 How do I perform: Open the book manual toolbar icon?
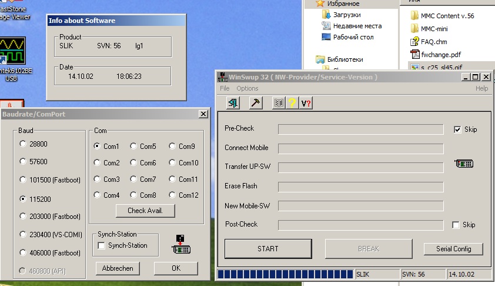279,103
